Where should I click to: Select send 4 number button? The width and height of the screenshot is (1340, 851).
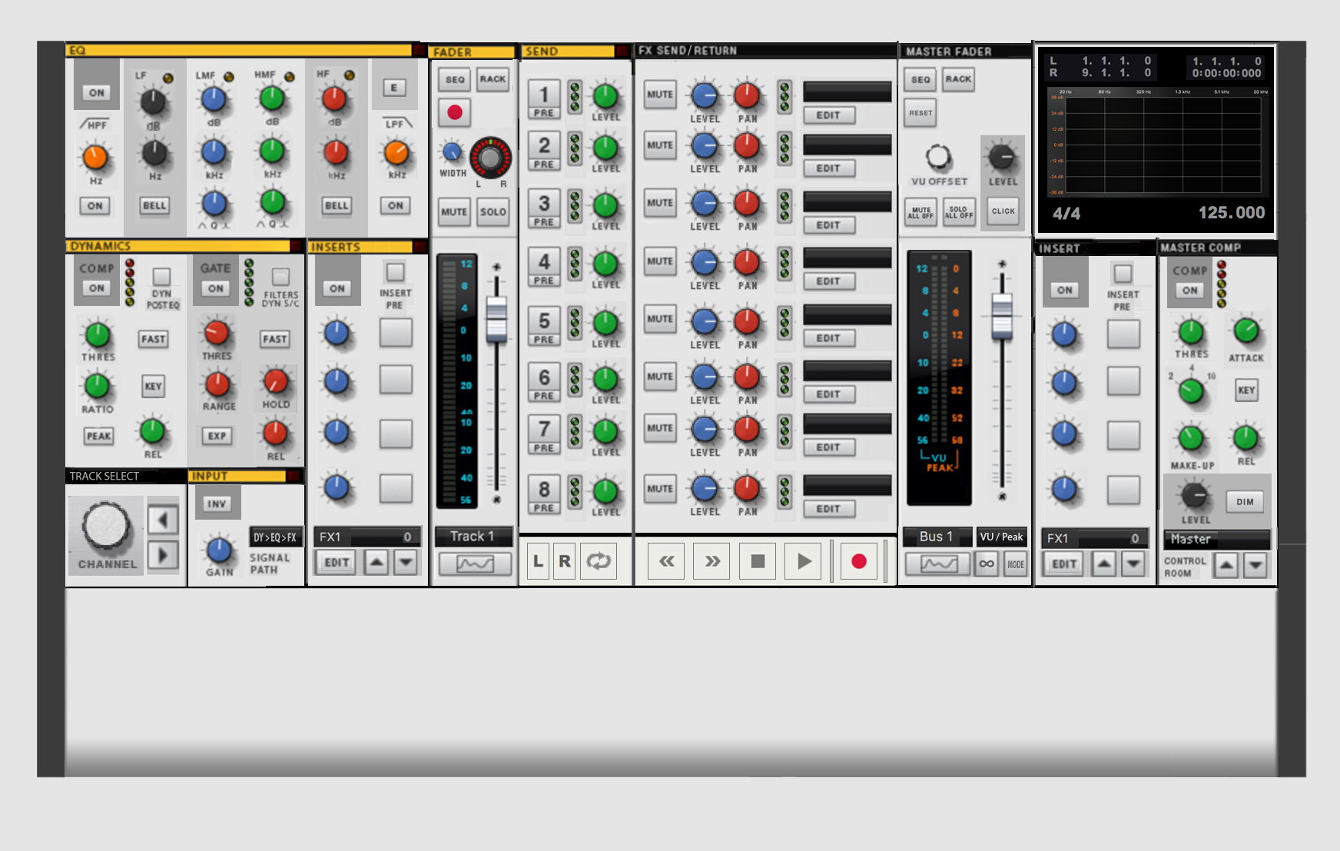[x=544, y=261]
